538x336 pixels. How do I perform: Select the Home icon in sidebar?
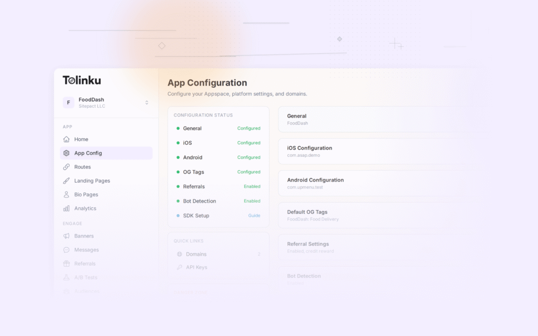66,139
